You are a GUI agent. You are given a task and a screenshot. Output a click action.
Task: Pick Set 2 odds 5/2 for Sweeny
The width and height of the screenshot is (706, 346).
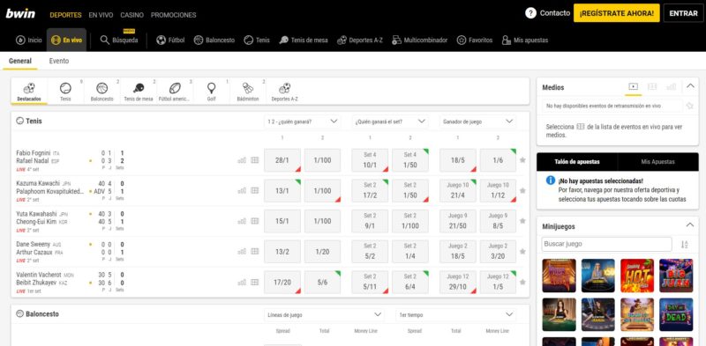(x=370, y=252)
